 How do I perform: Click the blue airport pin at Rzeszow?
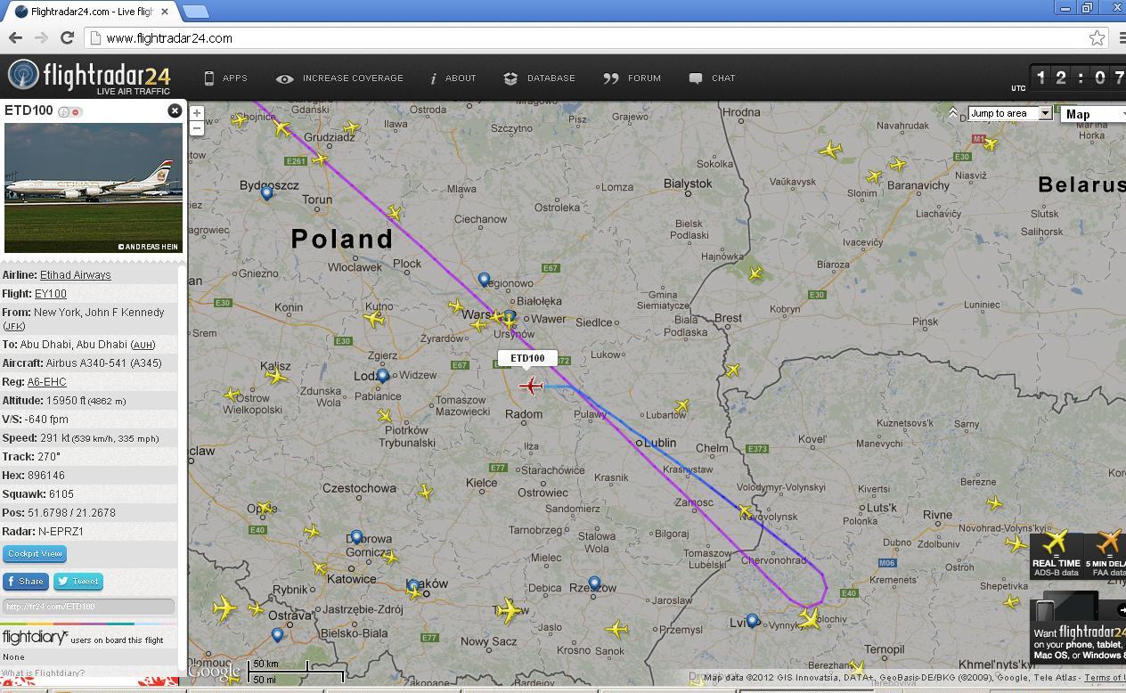click(594, 584)
